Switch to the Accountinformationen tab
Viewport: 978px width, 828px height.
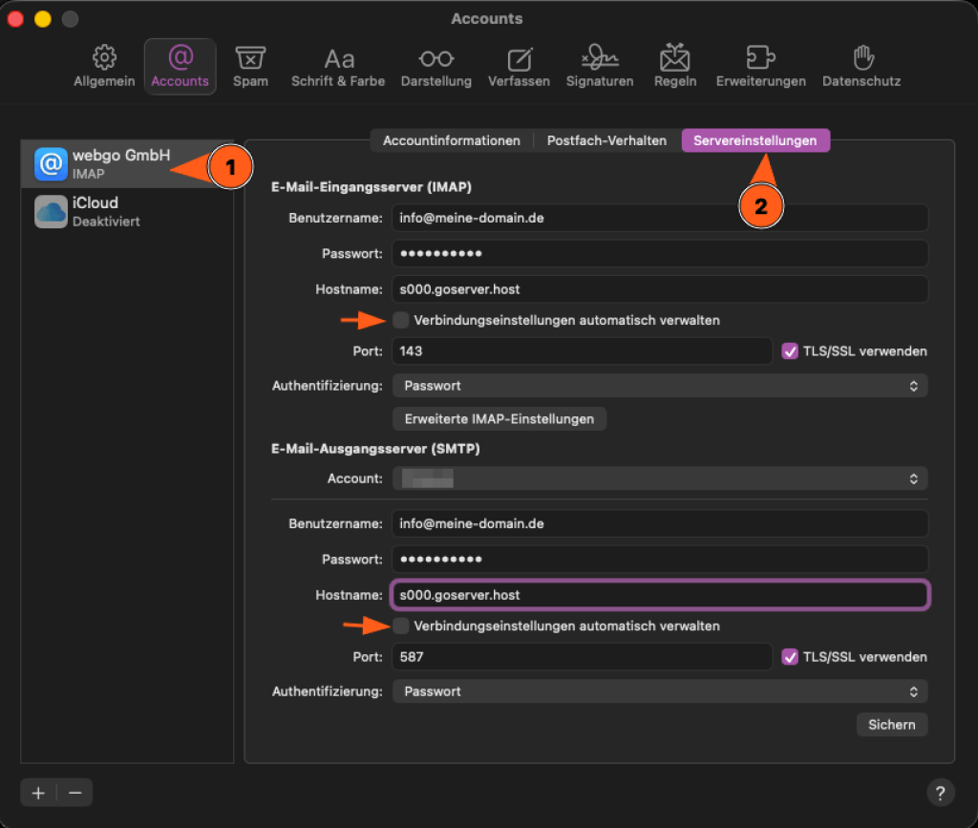(452, 140)
